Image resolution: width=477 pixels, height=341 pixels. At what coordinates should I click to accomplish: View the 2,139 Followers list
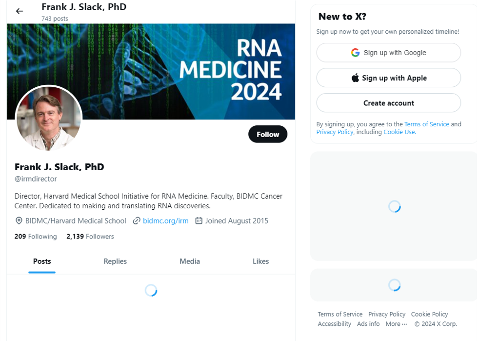coord(90,237)
